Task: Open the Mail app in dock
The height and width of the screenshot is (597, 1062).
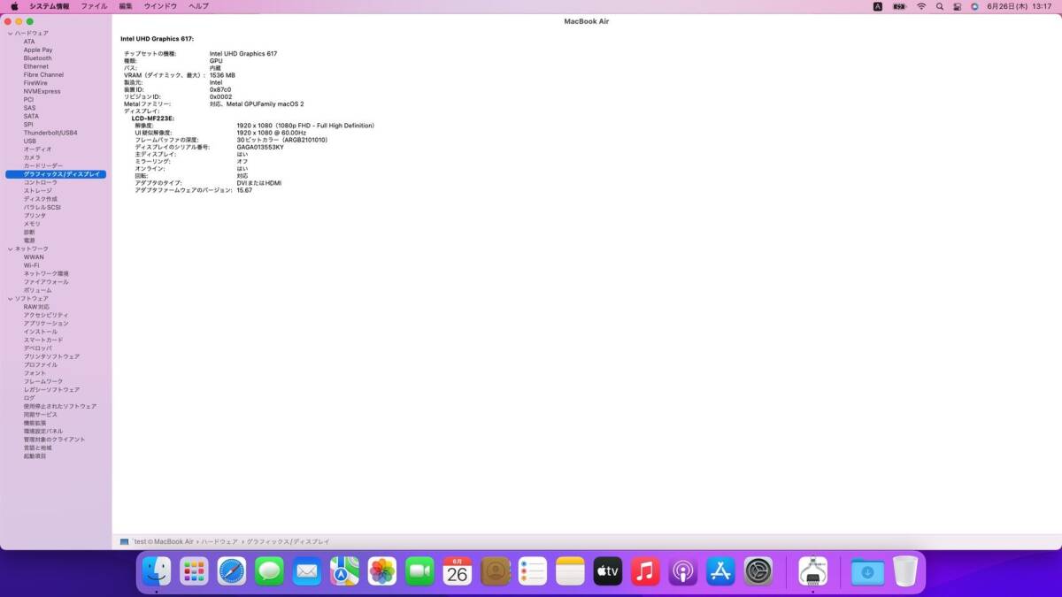Action: (306, 572)
